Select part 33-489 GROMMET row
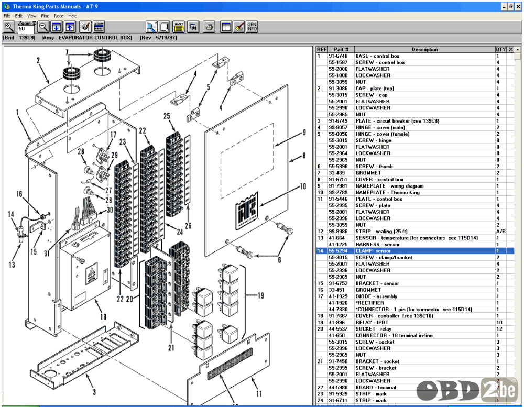Viewport: 524px width, 407px height. 415,173
